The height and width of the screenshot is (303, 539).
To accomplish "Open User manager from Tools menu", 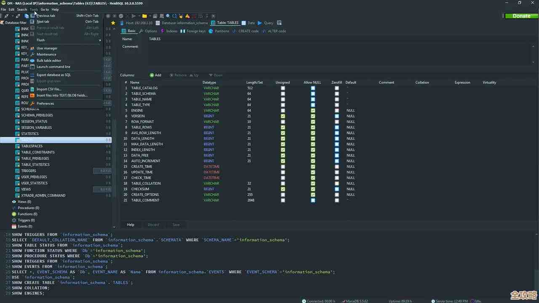I will [47, 48].
